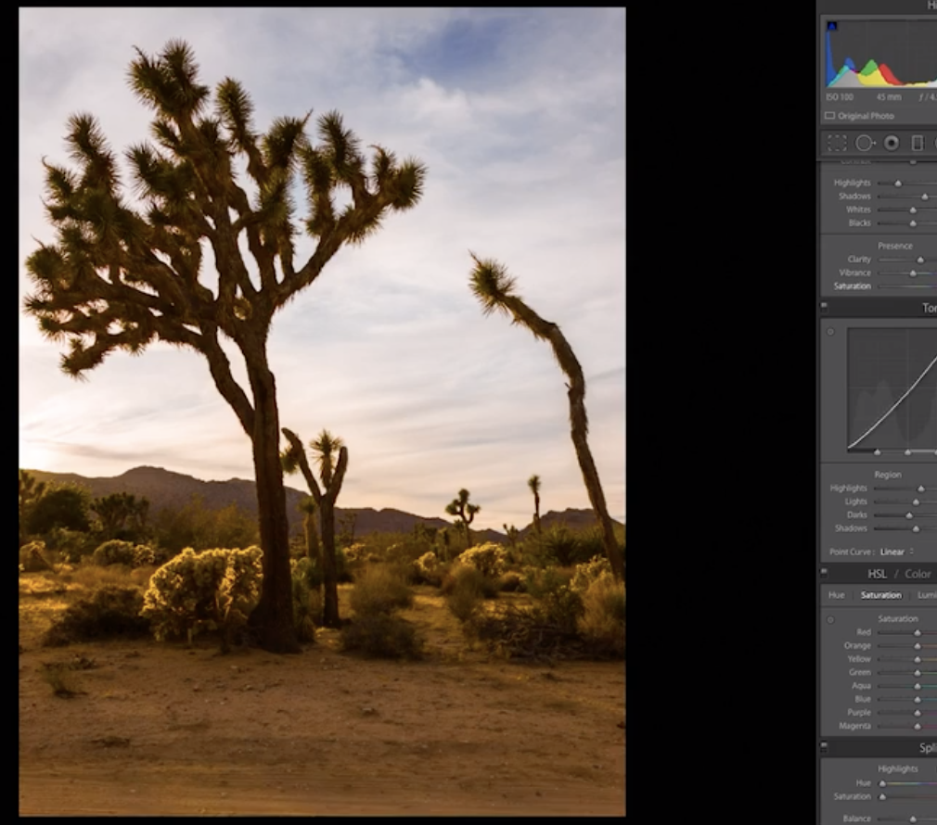Click the Split Toning Balance slider handle
This screenshot has width=937, height=825.
pyautogui.click(x=913, y=819)
